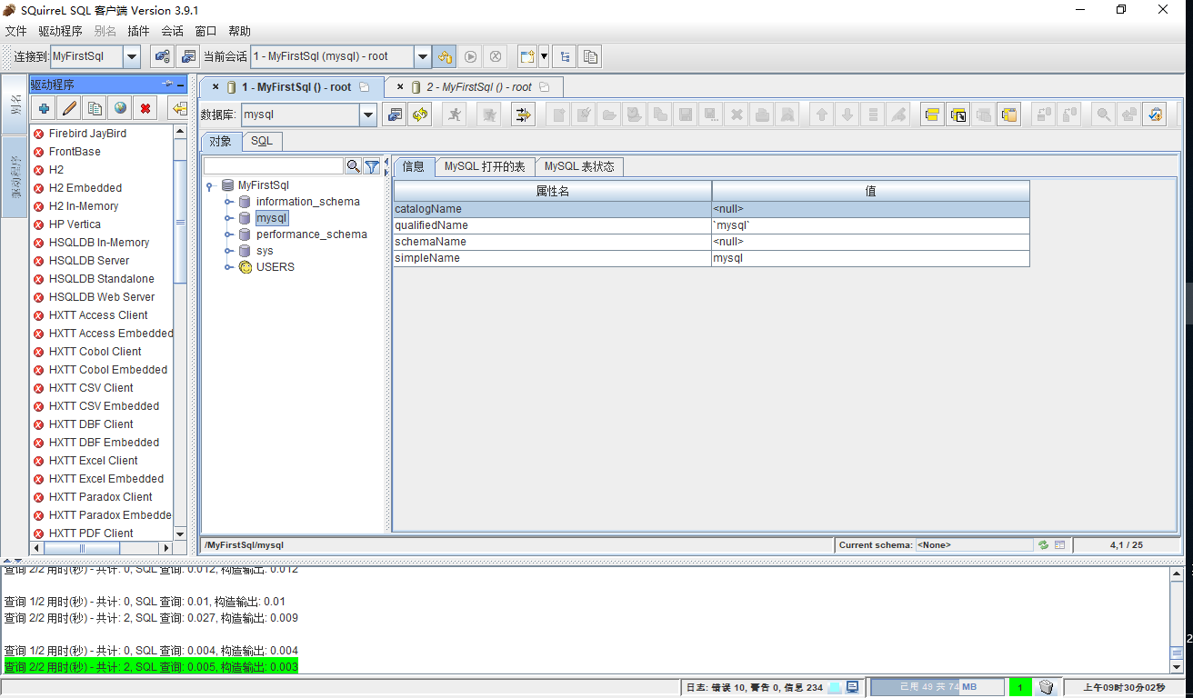Screen dimensions: 1193x698
Task: Open the small arrow dropdown beside new-file icon
Action: pos(544,56)
